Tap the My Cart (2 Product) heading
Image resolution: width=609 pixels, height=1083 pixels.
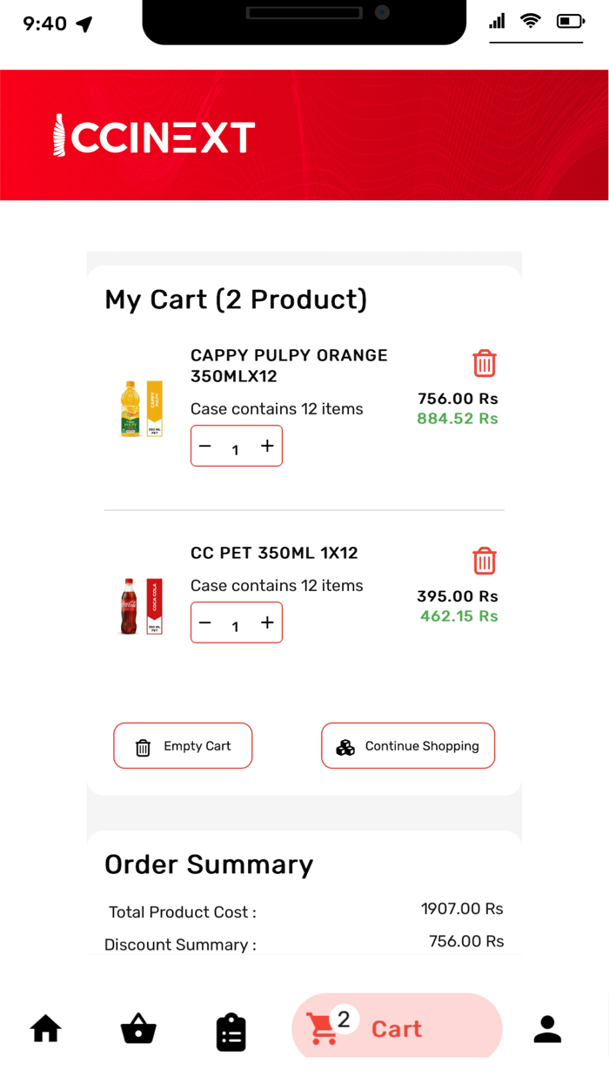(x=236, y=299)
